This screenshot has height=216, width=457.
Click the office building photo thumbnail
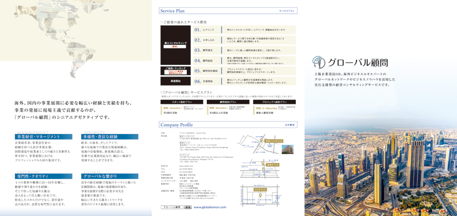(x=287, y=149)
